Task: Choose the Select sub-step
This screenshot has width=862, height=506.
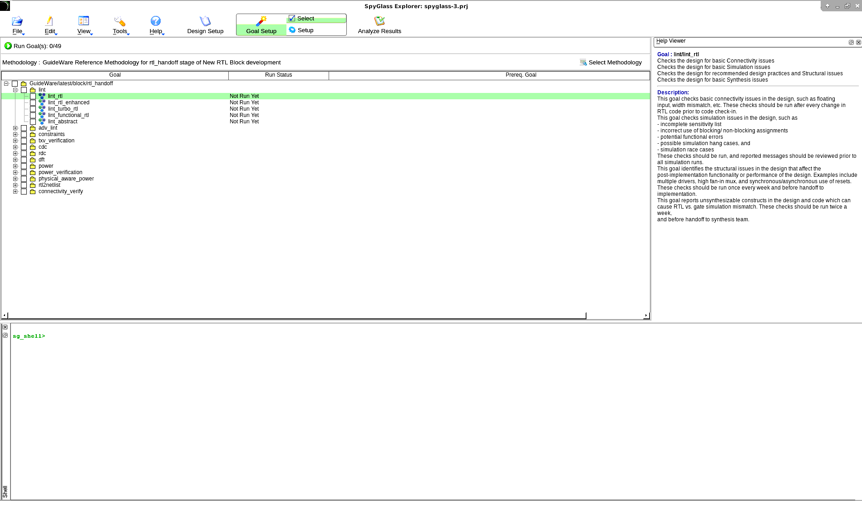Action: click(x=316, y=19)
